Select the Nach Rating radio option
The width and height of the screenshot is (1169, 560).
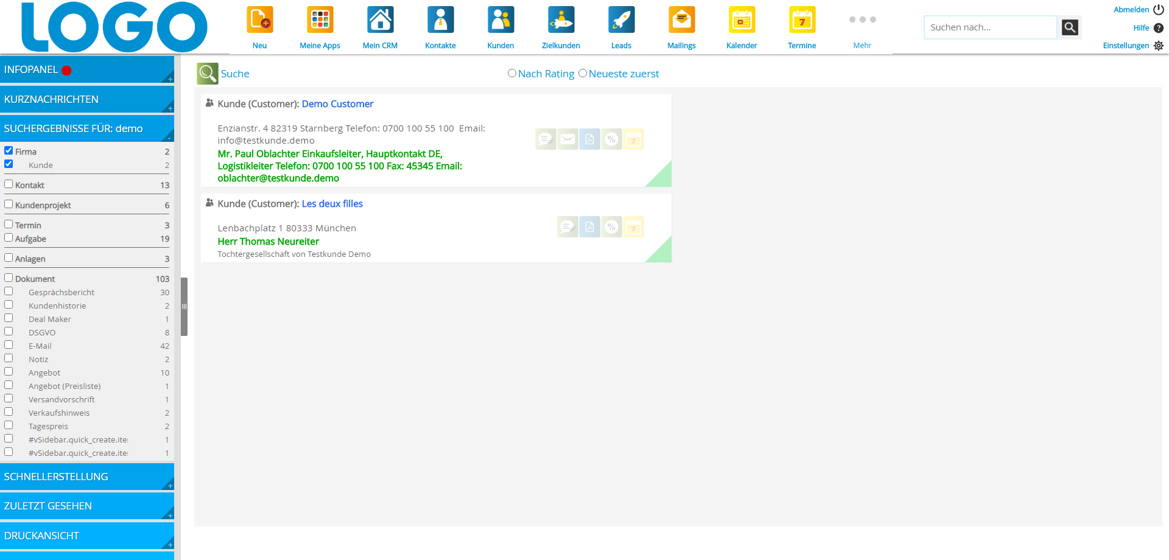point(512,74)
